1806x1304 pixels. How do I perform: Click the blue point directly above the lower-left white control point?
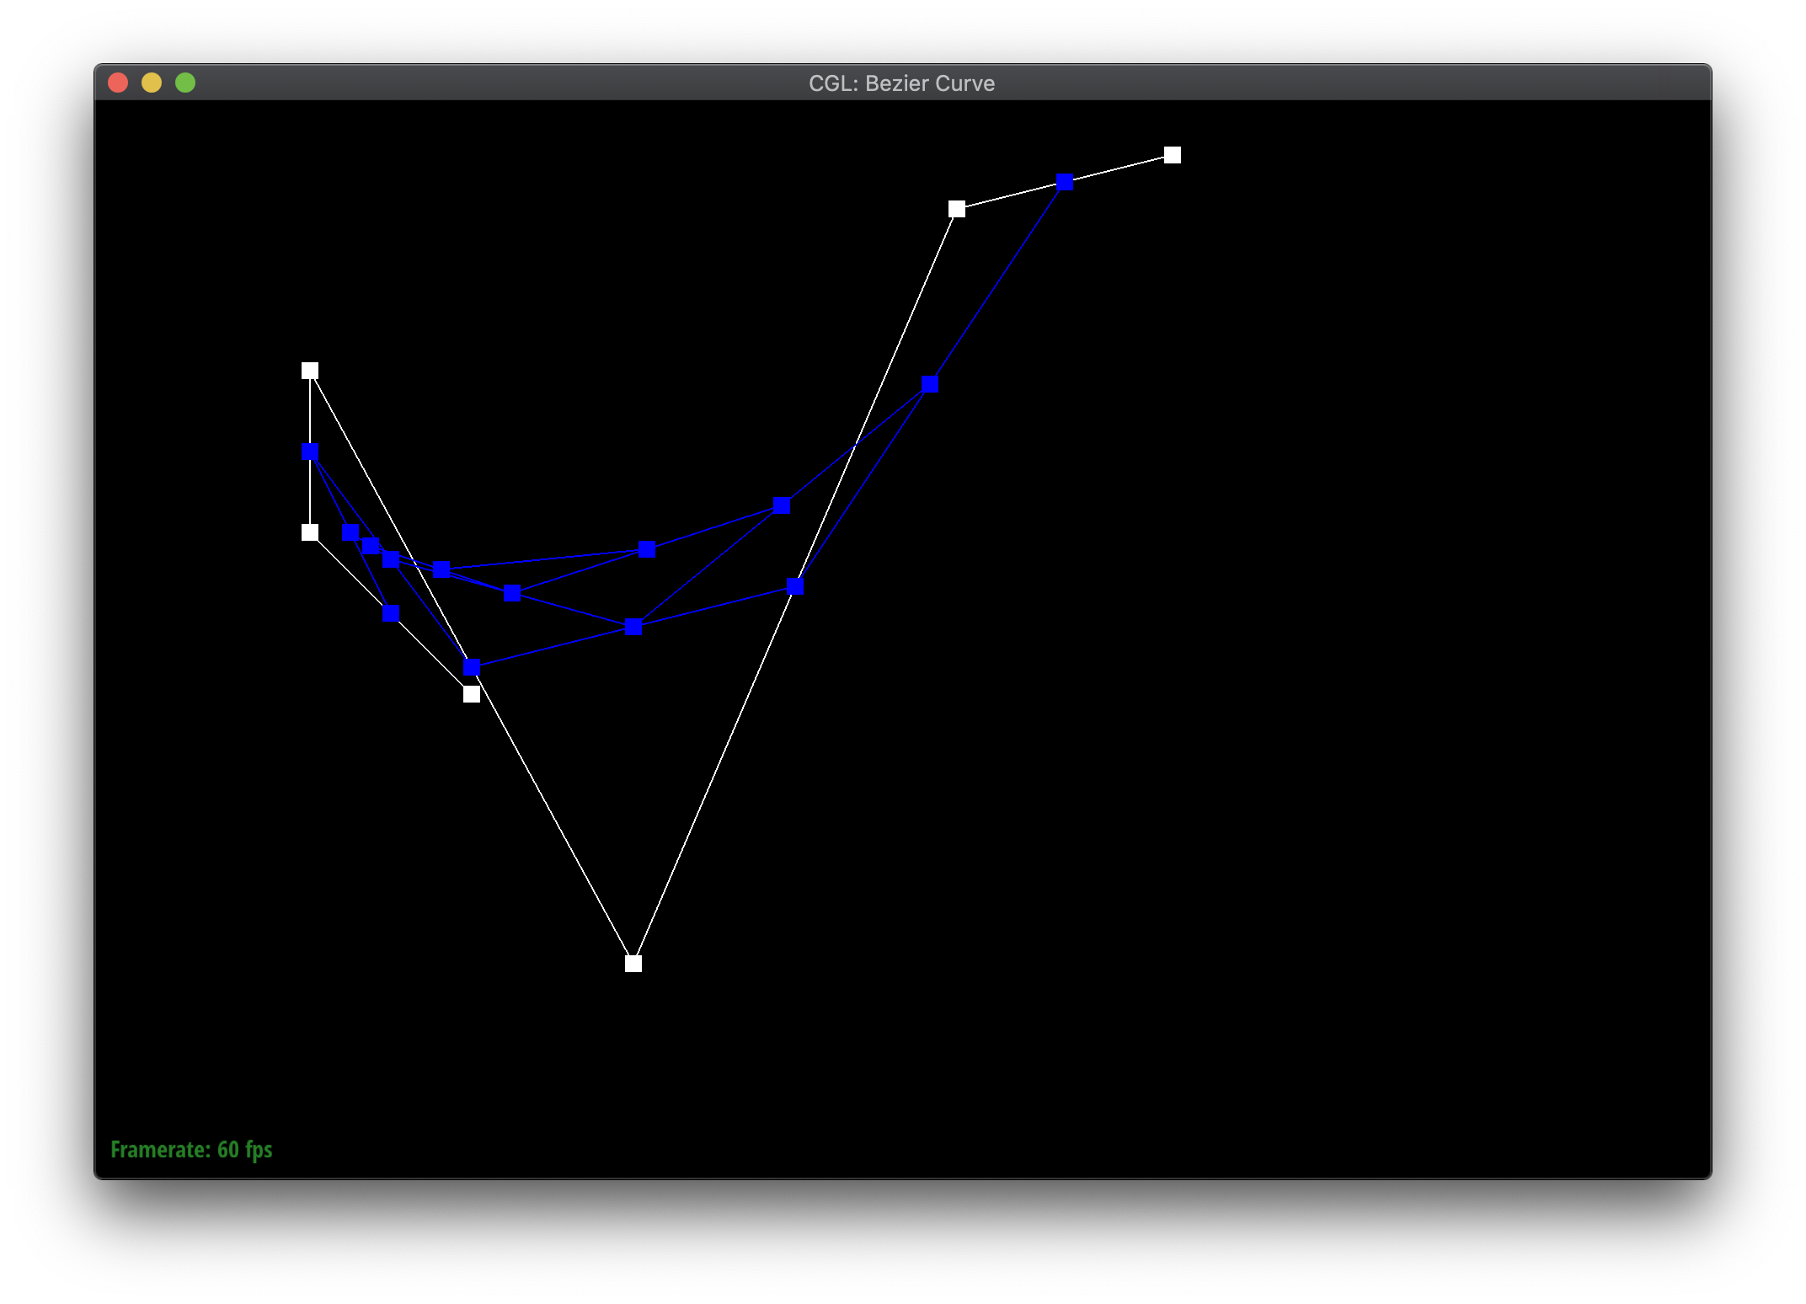tap(472, 667)
